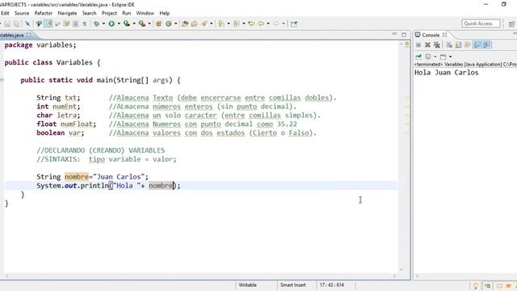Open the Next Annotation dropdown arrow

tap(229, 23)
